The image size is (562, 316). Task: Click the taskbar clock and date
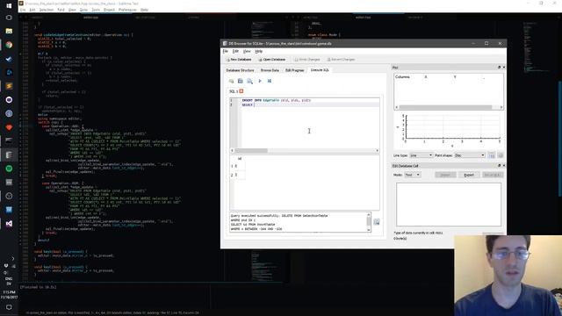[x=9, y=295]
